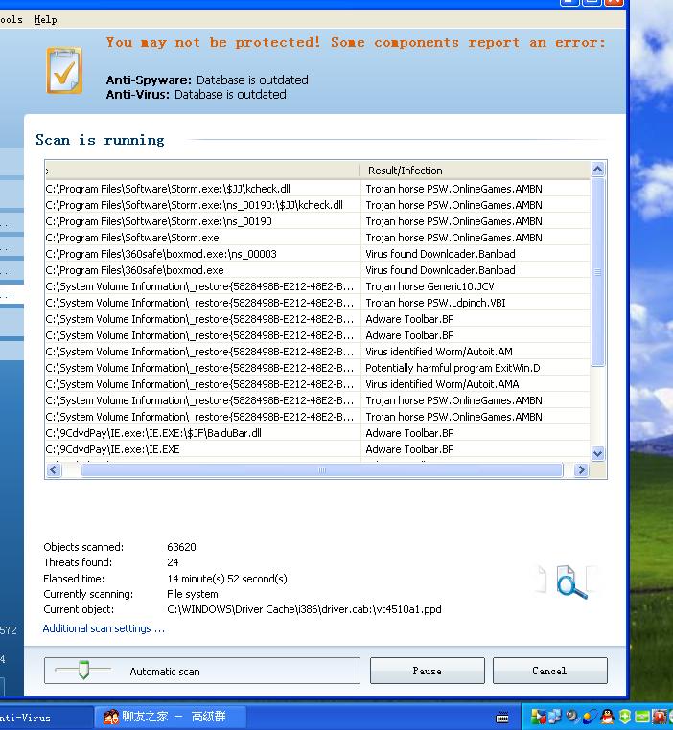Image resolution: width=673 pixels, height=730 pixels.
Task: Click the vertical scrollbar thumb in results list
Action: 597,272
